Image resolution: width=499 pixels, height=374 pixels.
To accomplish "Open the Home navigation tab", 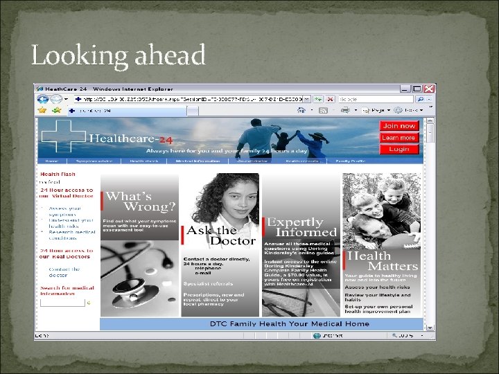I will point(52,161).
